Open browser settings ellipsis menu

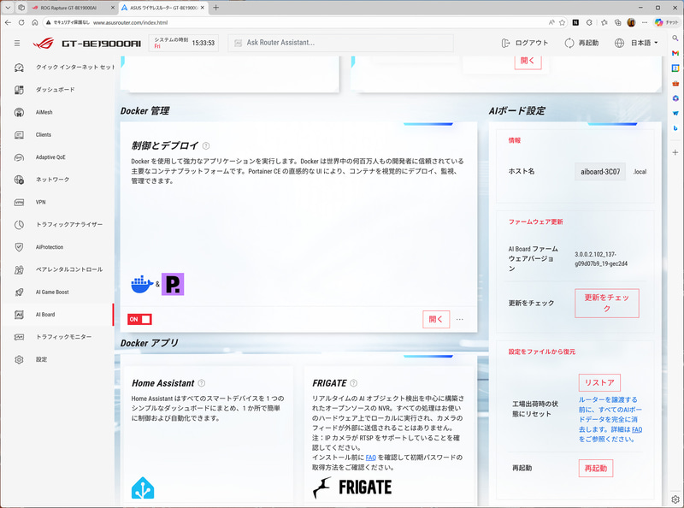click(645, 22)
